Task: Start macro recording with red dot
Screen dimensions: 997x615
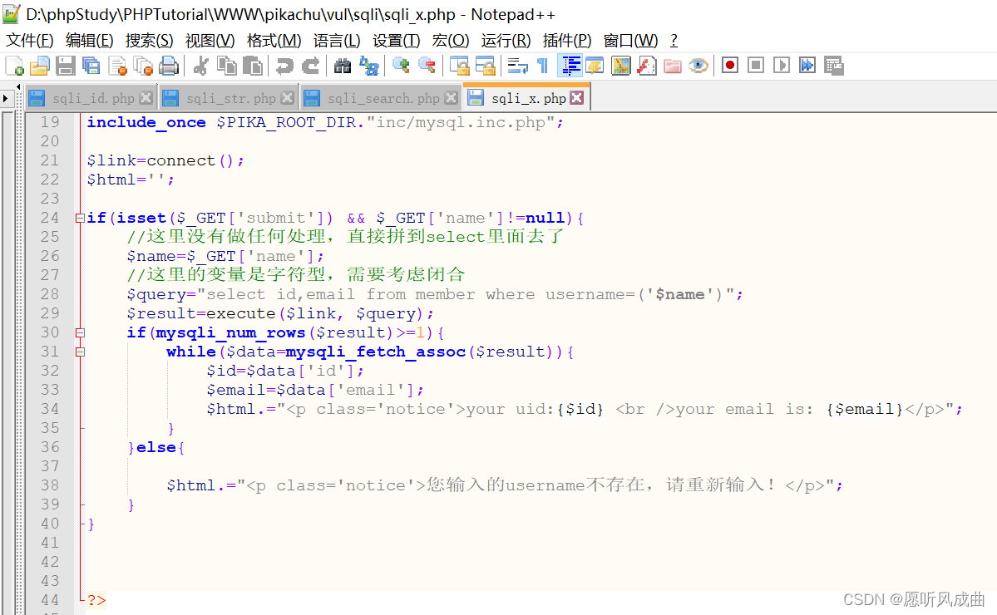Action: 730,66
